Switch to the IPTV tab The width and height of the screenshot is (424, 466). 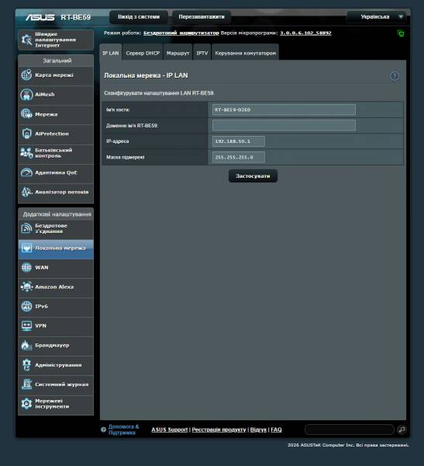202,53
